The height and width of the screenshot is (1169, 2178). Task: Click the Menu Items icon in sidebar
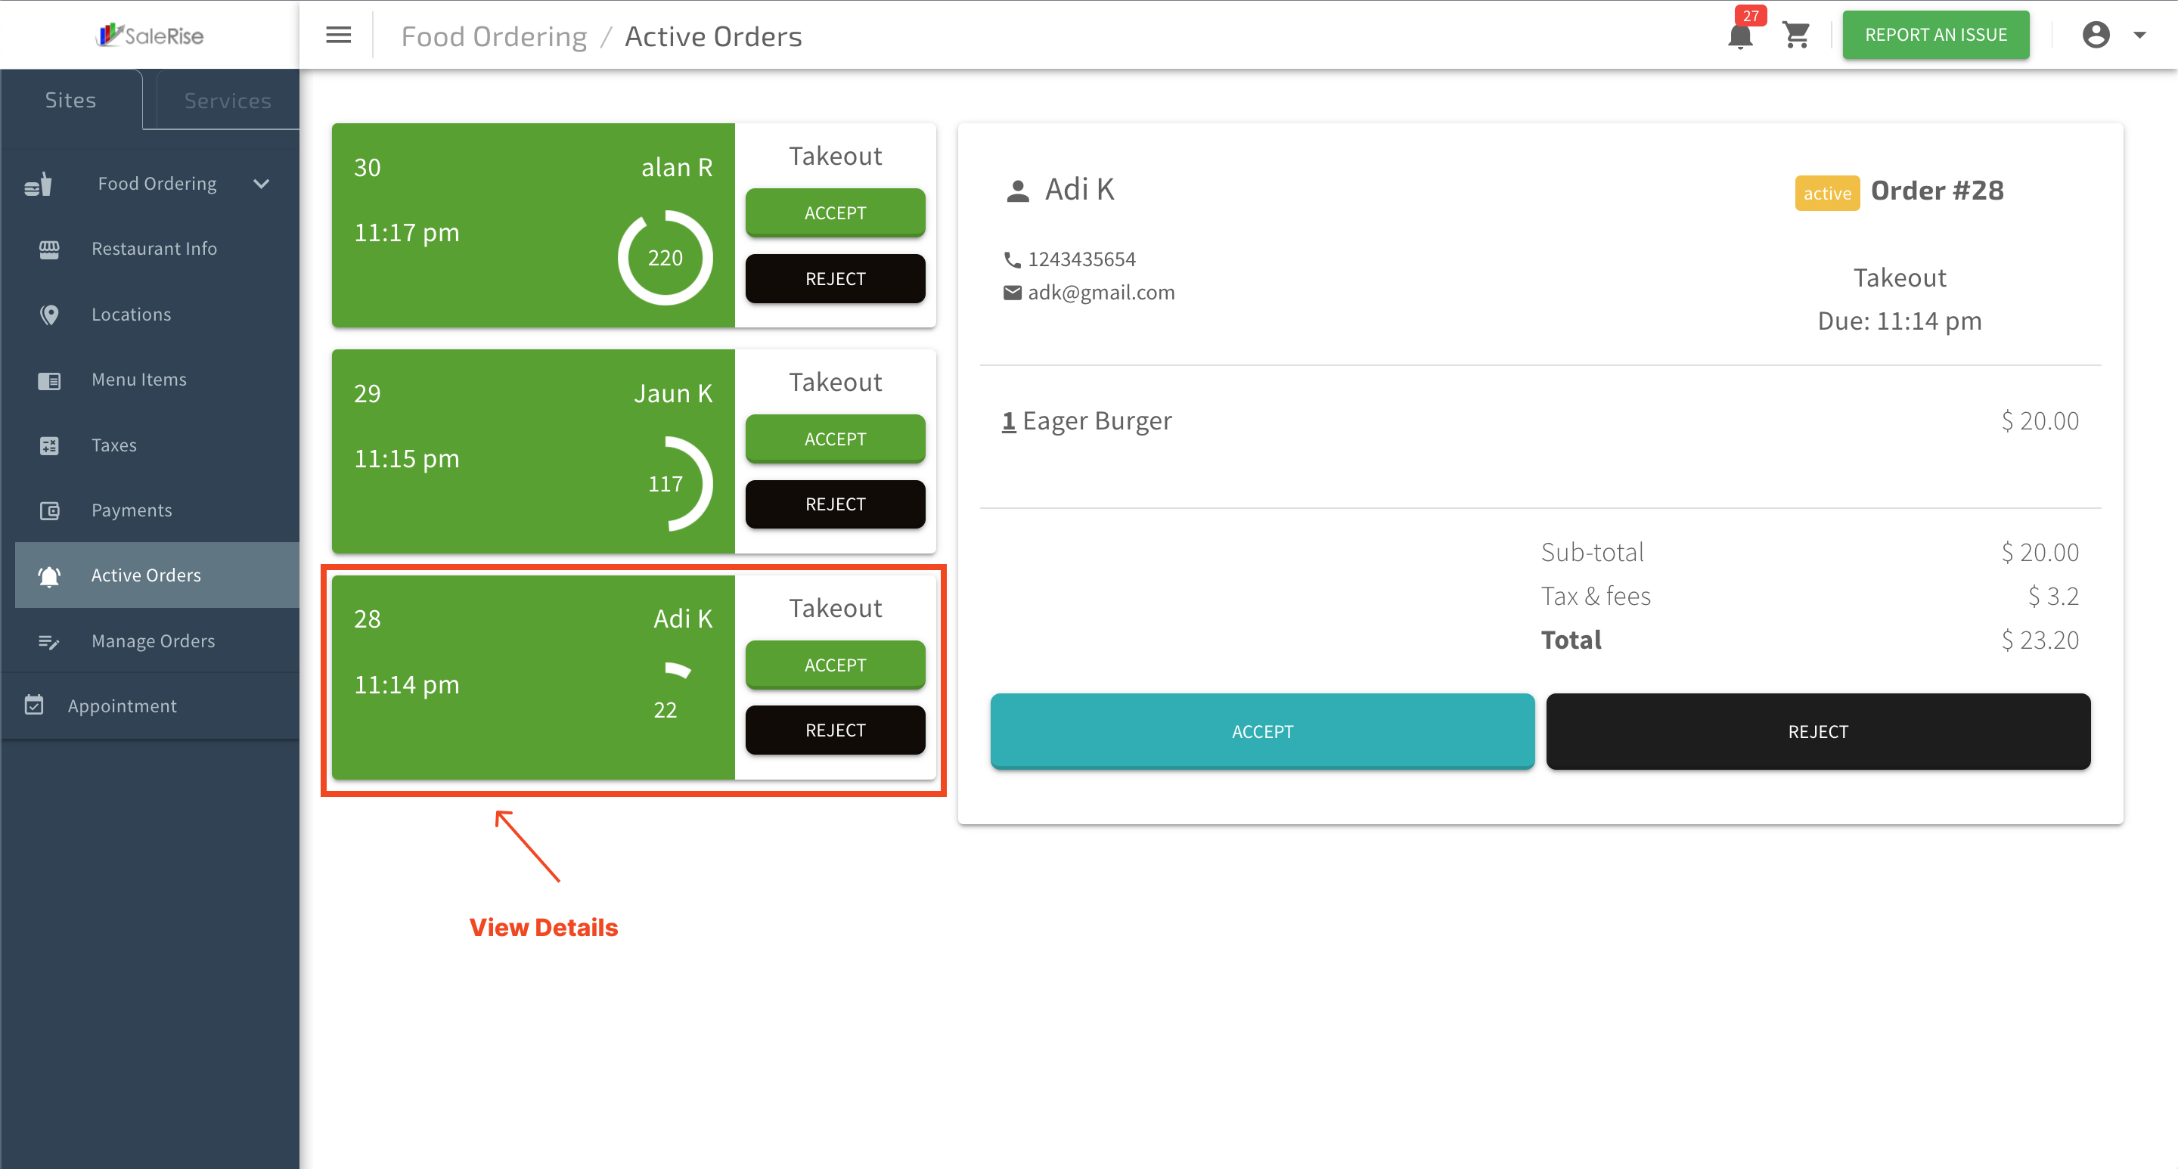(49, 380)
